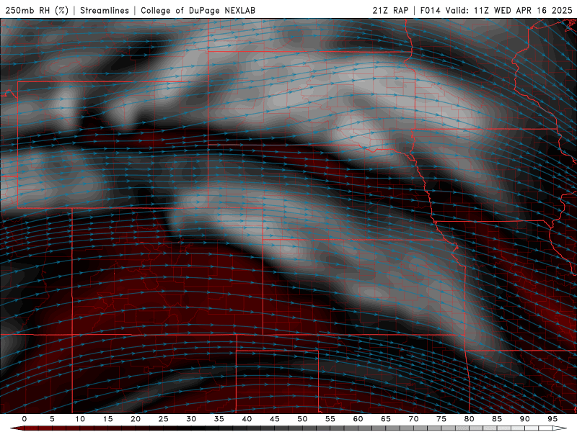Click the '35' value on the color scale

[219, 419]
